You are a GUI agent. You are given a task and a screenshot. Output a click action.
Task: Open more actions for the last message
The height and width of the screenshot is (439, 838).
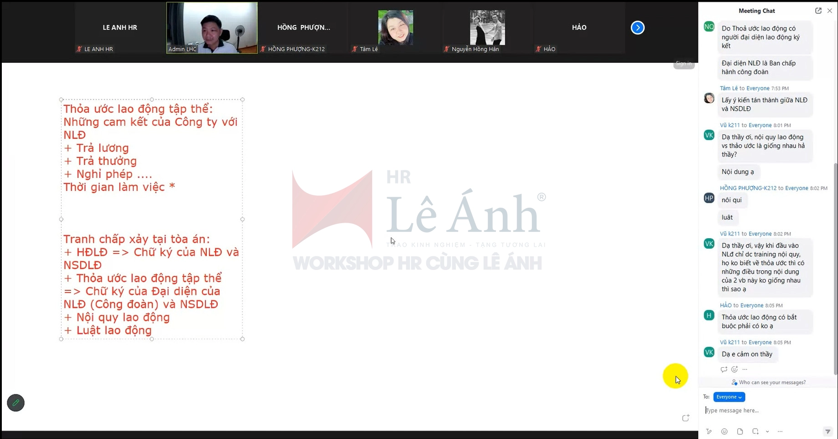pyautogui.click(x=745, y=369)
